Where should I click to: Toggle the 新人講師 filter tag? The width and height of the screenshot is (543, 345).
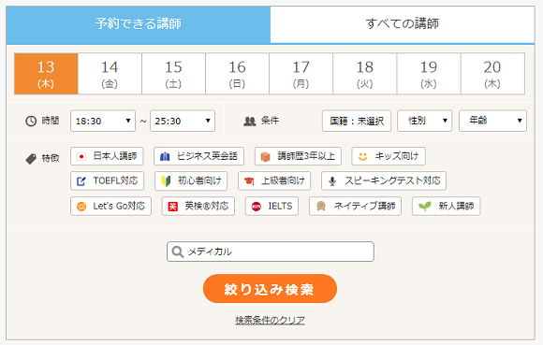[446, 207]
